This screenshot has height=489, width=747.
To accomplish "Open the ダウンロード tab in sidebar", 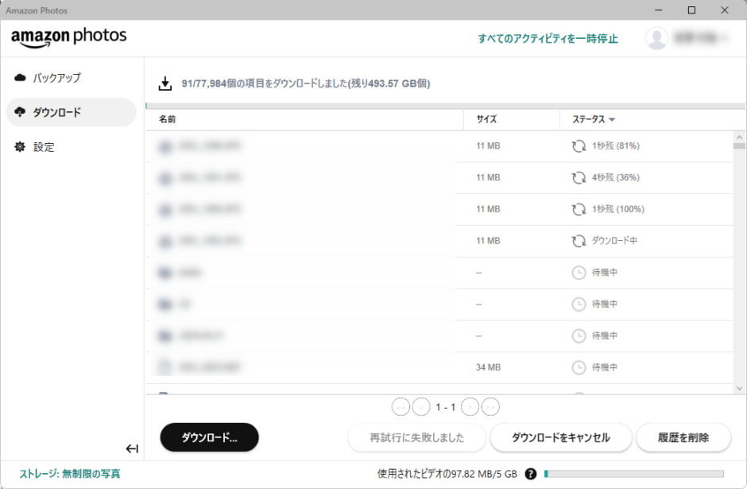I will pos(71,113).
